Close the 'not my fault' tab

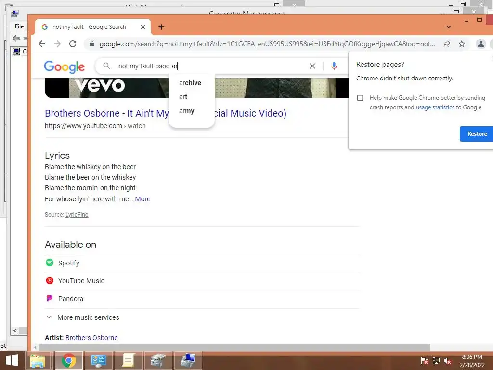tap(143, 27)
